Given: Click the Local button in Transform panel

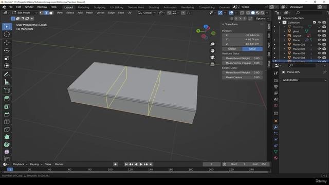Looking at the screenshot, I should pos(252,49).
